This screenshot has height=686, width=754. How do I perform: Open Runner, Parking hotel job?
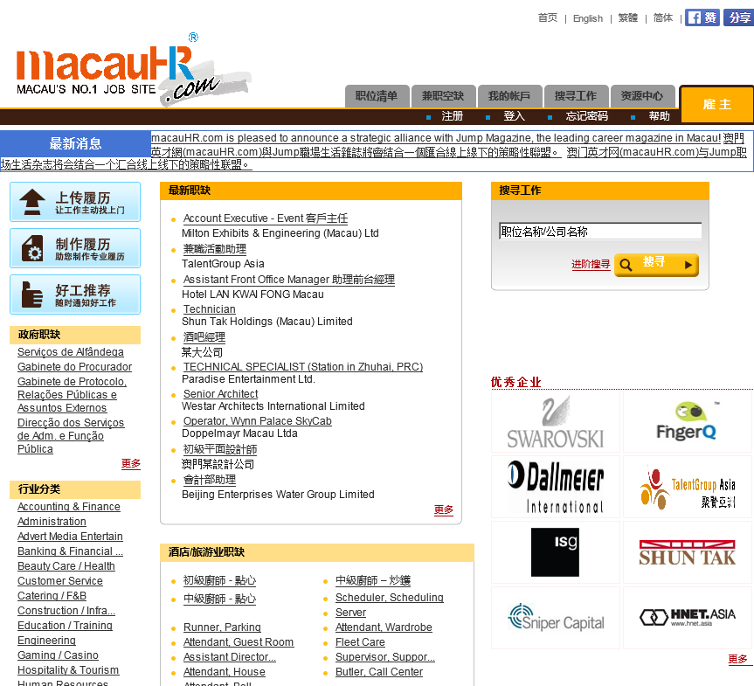(x=222, y=627)
